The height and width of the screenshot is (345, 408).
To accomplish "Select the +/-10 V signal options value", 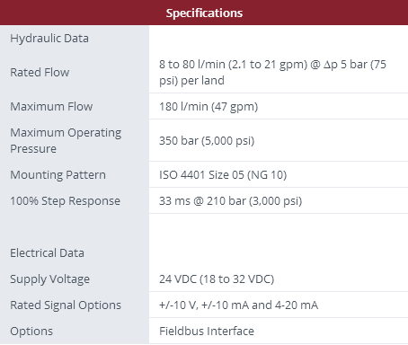I will 238,305.
